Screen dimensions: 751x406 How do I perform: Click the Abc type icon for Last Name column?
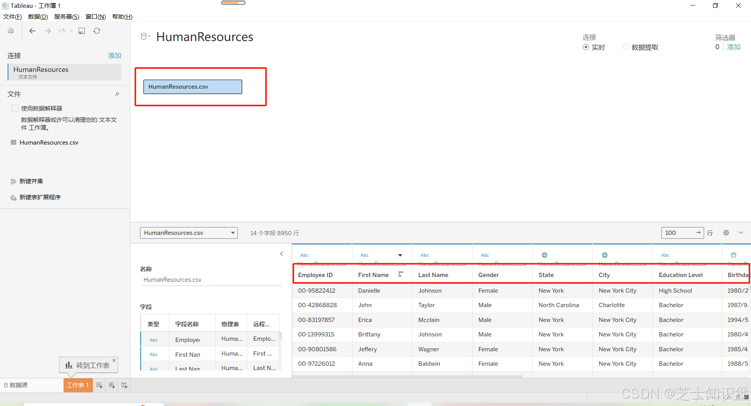pos(425,255)
